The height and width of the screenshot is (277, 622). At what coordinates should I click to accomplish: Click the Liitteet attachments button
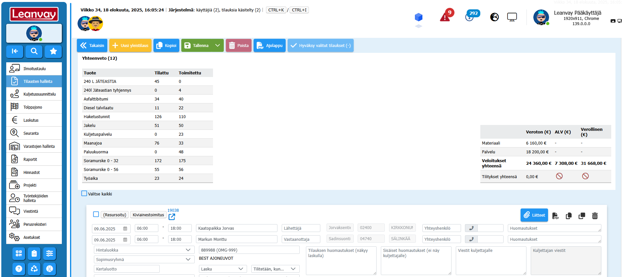[x=534, y=215]
